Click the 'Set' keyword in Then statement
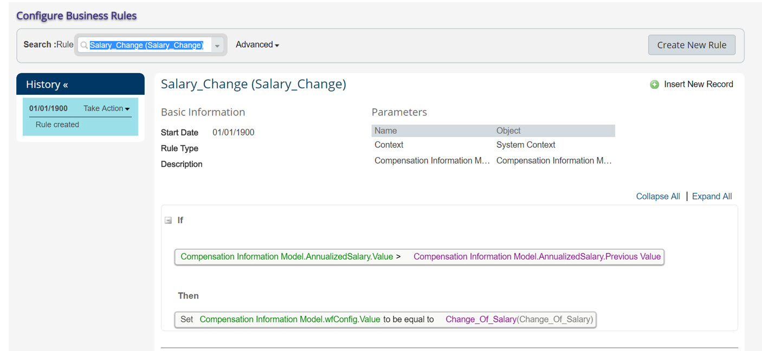Image resolution: width=762 pixels, height=351 pixels. point(187,320)
